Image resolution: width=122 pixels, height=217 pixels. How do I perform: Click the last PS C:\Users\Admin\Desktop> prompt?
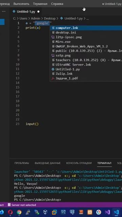pyautogui.click(x=38, y=200)
